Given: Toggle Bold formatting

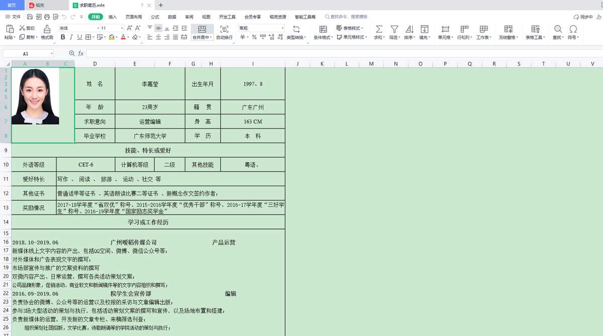Looking at the screenshot, I should click(x=62, y=37).
